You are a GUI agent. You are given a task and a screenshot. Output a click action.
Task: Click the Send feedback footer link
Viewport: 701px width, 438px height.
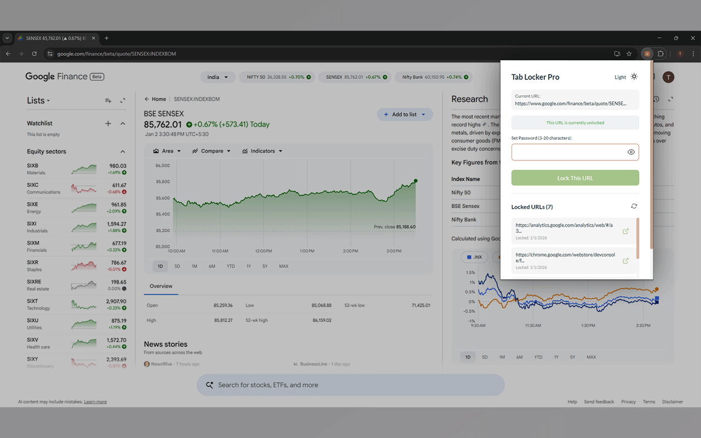coord(599,402)
